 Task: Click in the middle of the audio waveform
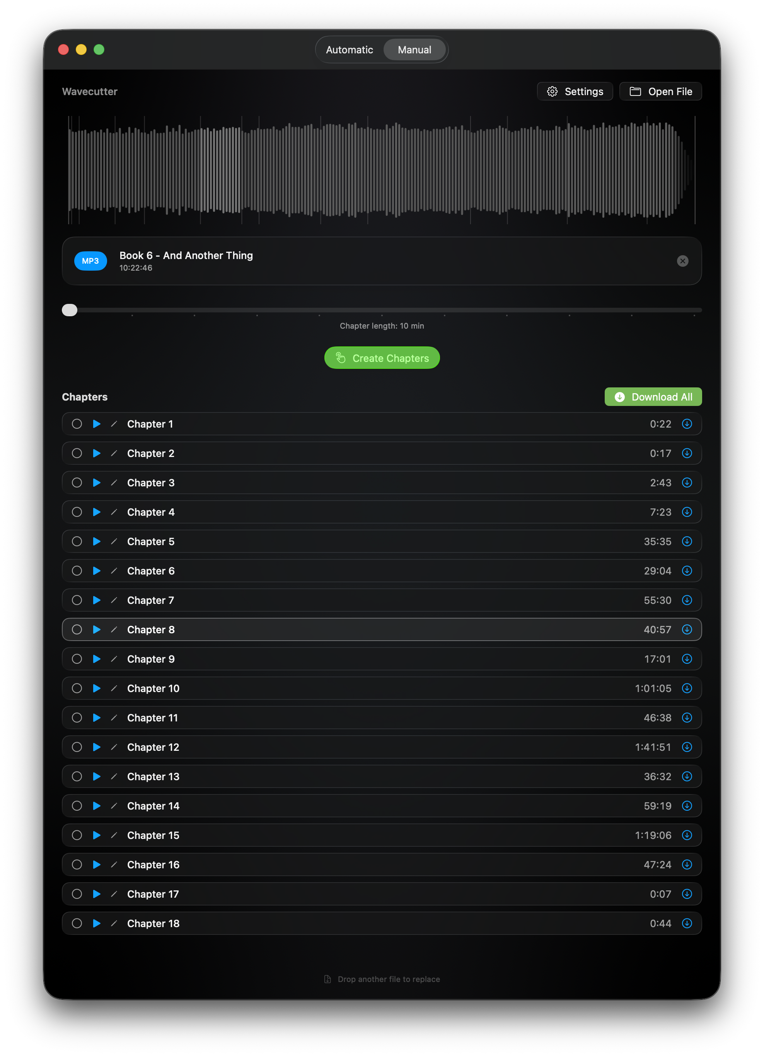point(382,170)
